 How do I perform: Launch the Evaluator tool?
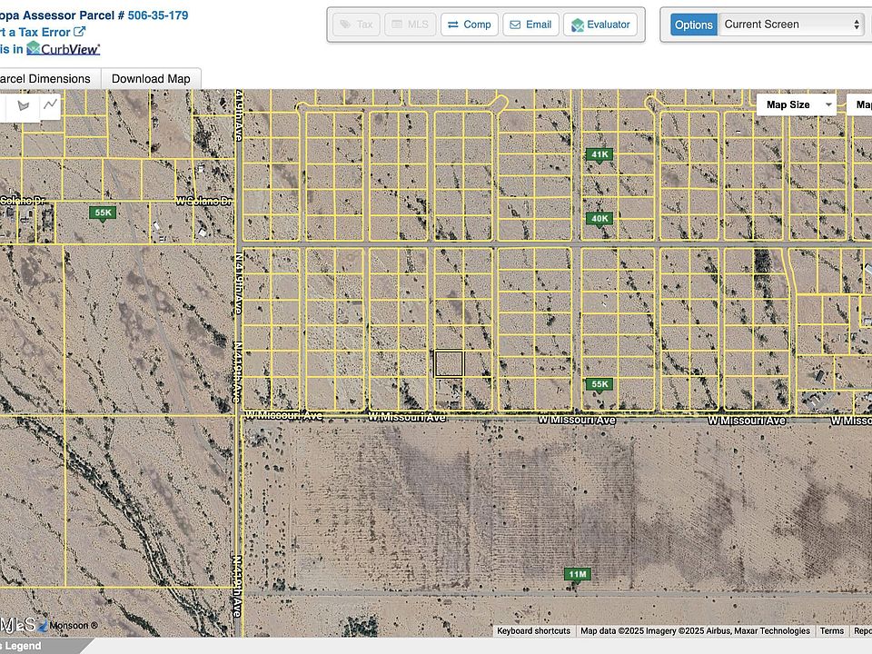pos(600,25)
